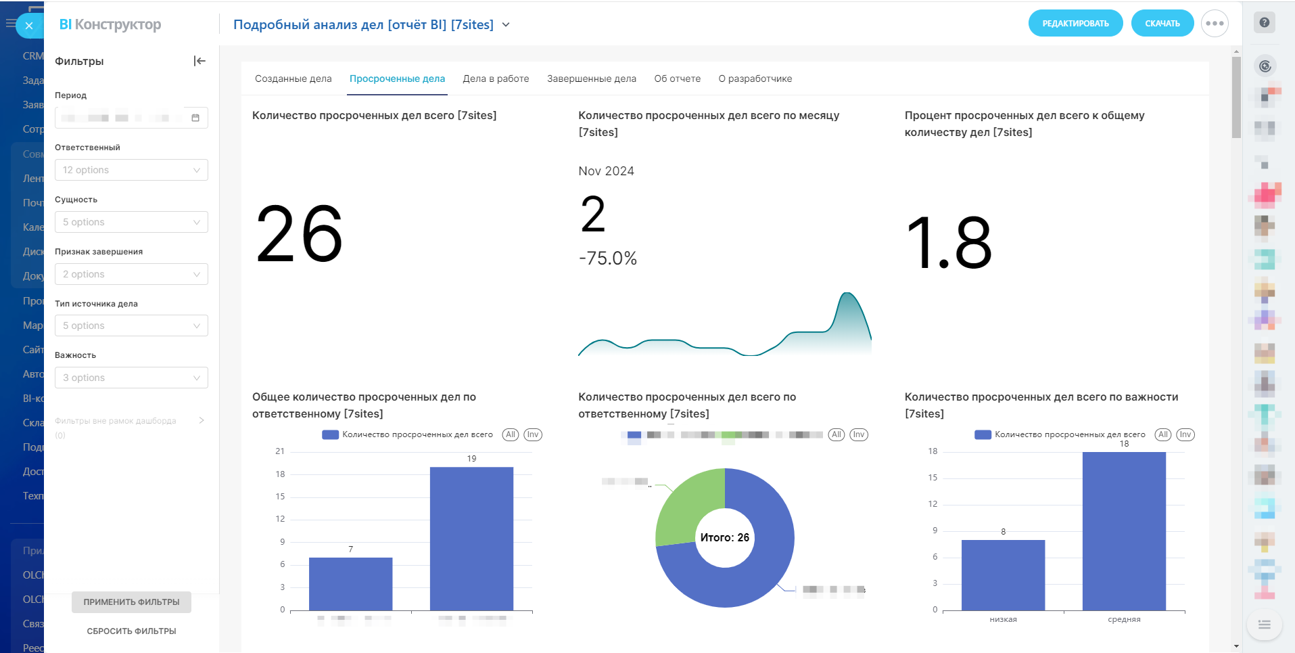The width and height of the screenshot is (1295, 653).
Task: Click the hamburger menu icon at top left
Action: 10,23
